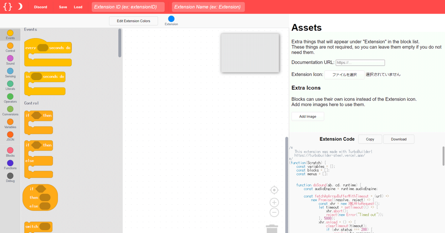445x233 pixels.
Task: Focus the Extension ID input field
Action: click(128, 7)
